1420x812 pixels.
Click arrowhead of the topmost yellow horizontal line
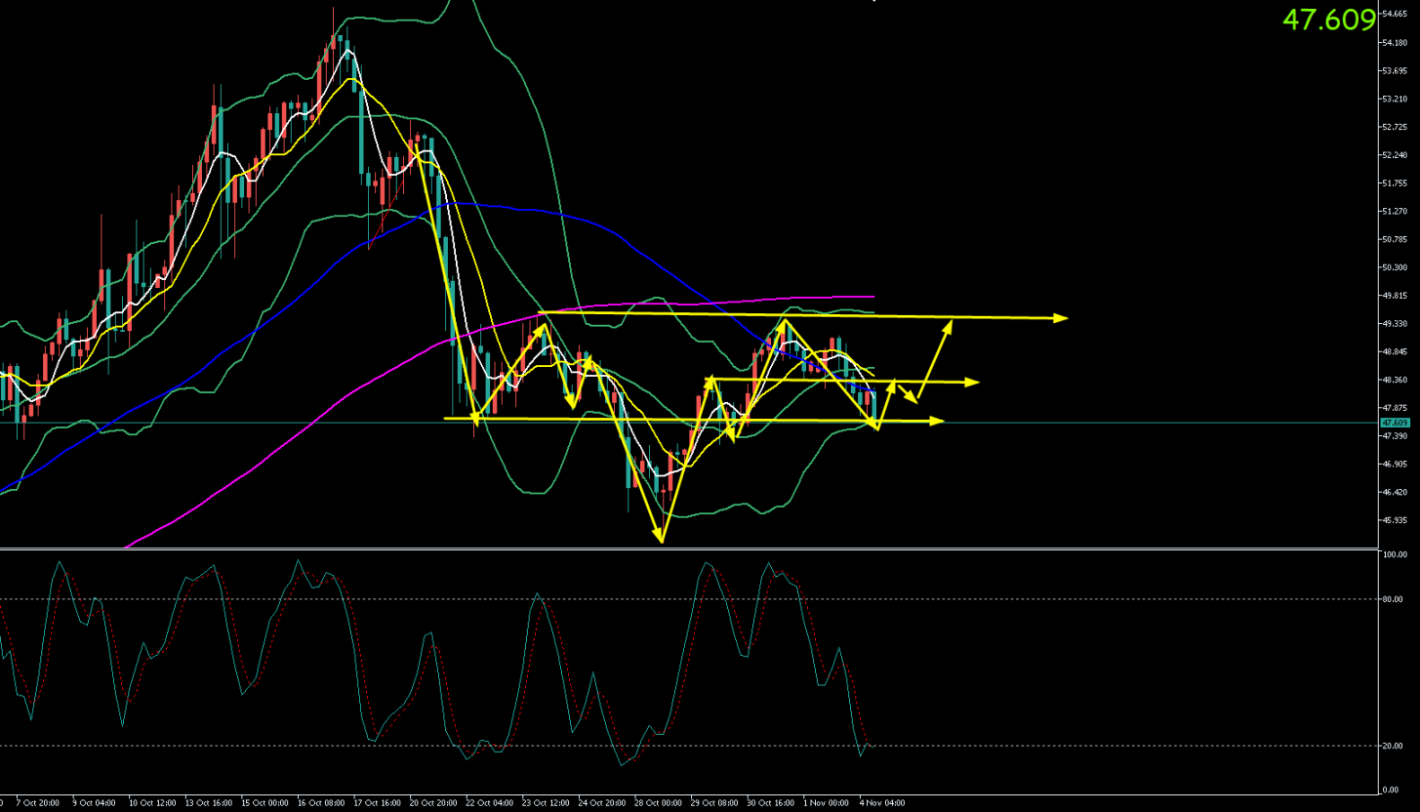pyautogui.click(x=1063, y=317)
